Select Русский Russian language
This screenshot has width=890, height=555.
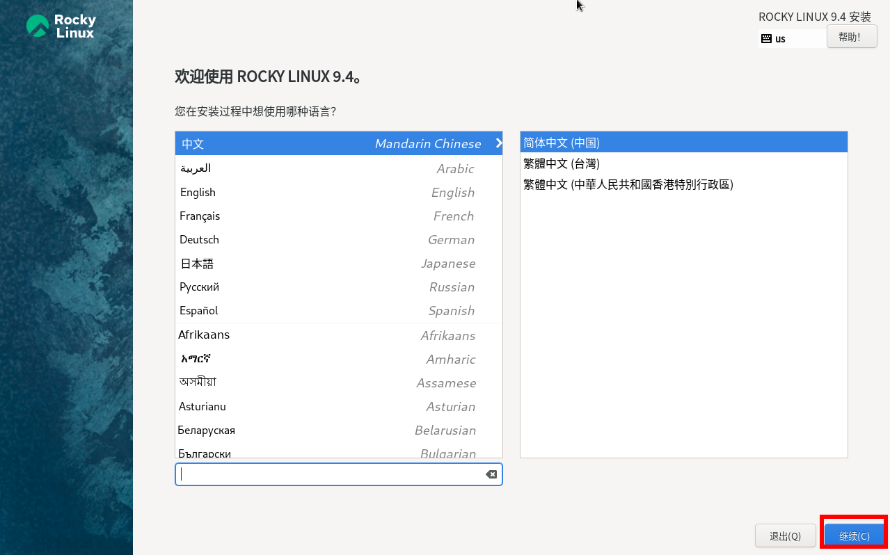(339, 287)
